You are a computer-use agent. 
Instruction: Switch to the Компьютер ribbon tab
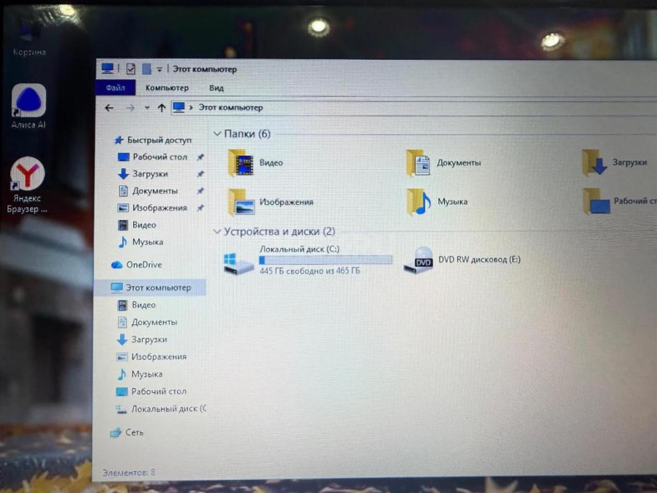tap(167, 88)
